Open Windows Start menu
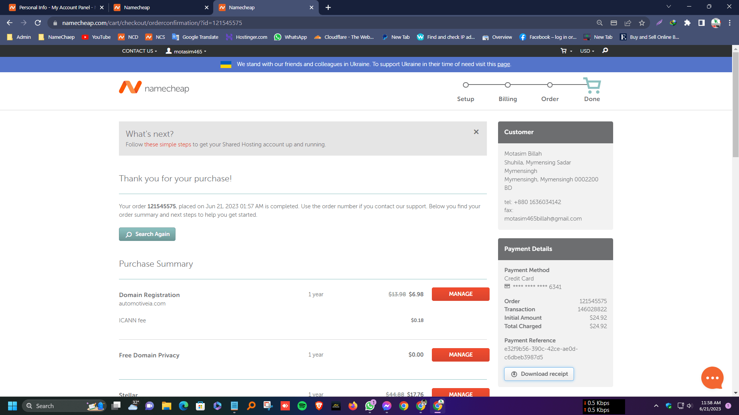This screenshot has height=415, width=739. (12, 406)
